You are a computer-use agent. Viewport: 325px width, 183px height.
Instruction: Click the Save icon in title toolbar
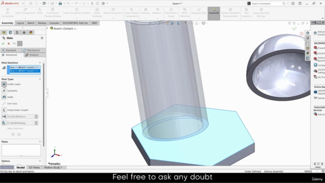tap(52, 4)
